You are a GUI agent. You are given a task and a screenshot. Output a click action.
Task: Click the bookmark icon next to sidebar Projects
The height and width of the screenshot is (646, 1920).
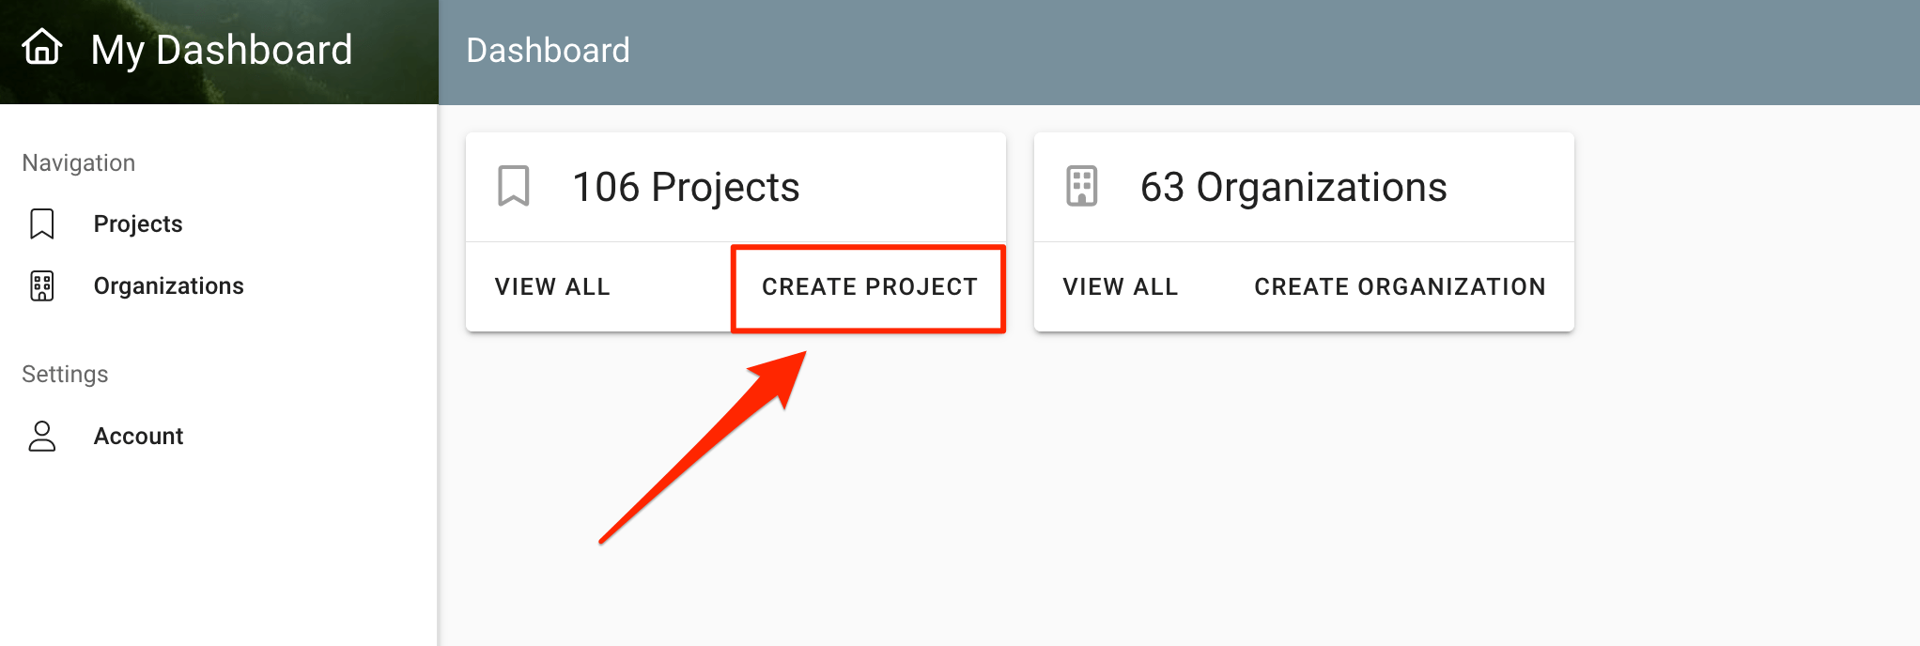[x=42, y=224]
